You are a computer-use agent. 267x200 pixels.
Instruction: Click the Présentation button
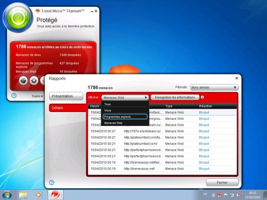click(x=66, y=96)
